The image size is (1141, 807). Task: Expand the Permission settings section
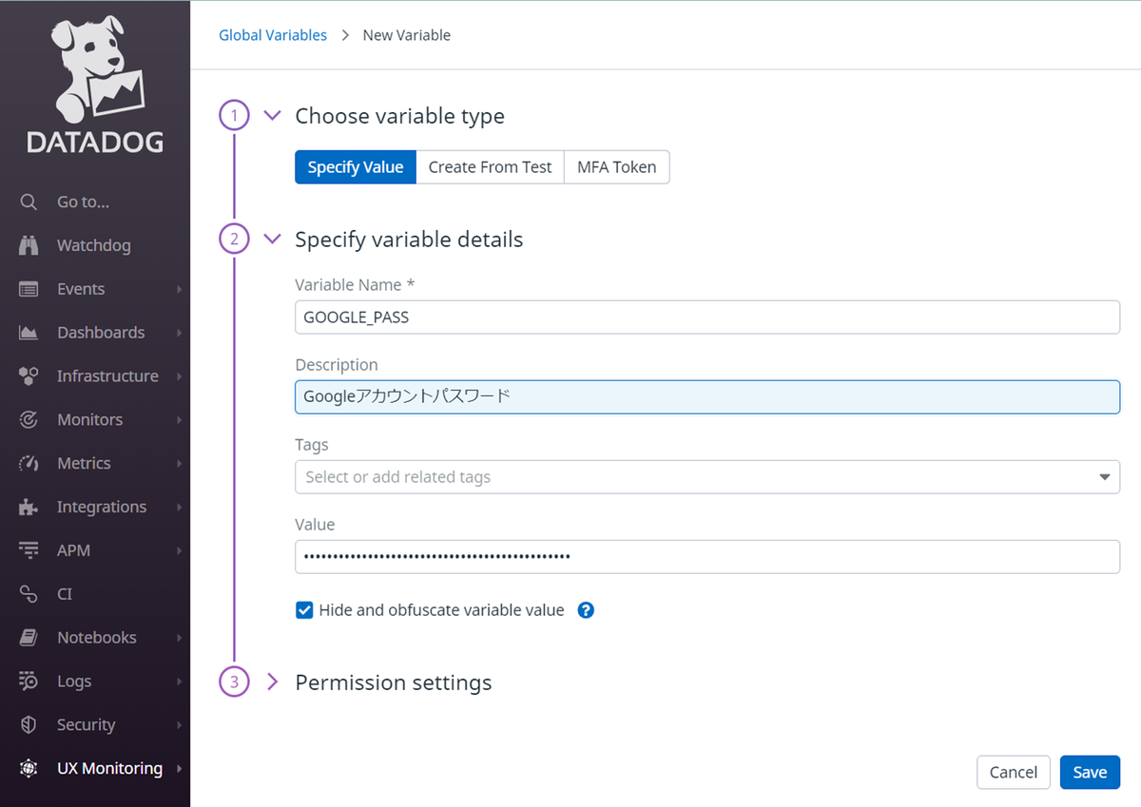[x=273, y=682]
